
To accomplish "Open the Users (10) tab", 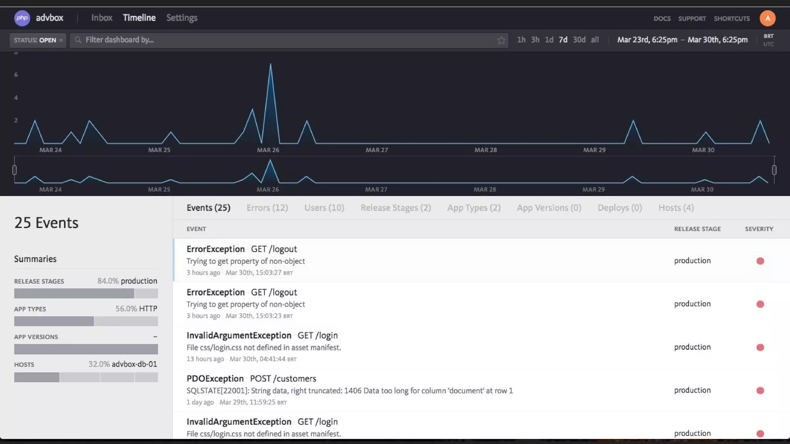I will pyautogui.click(x=324, y=208).
